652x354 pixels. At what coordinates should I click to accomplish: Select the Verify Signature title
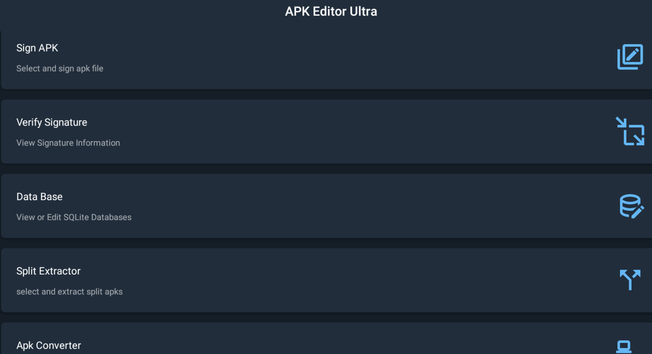pos(52,122)
